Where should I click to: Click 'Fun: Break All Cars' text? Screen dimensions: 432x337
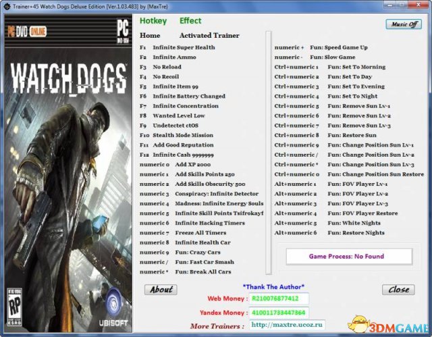(203, 272)
